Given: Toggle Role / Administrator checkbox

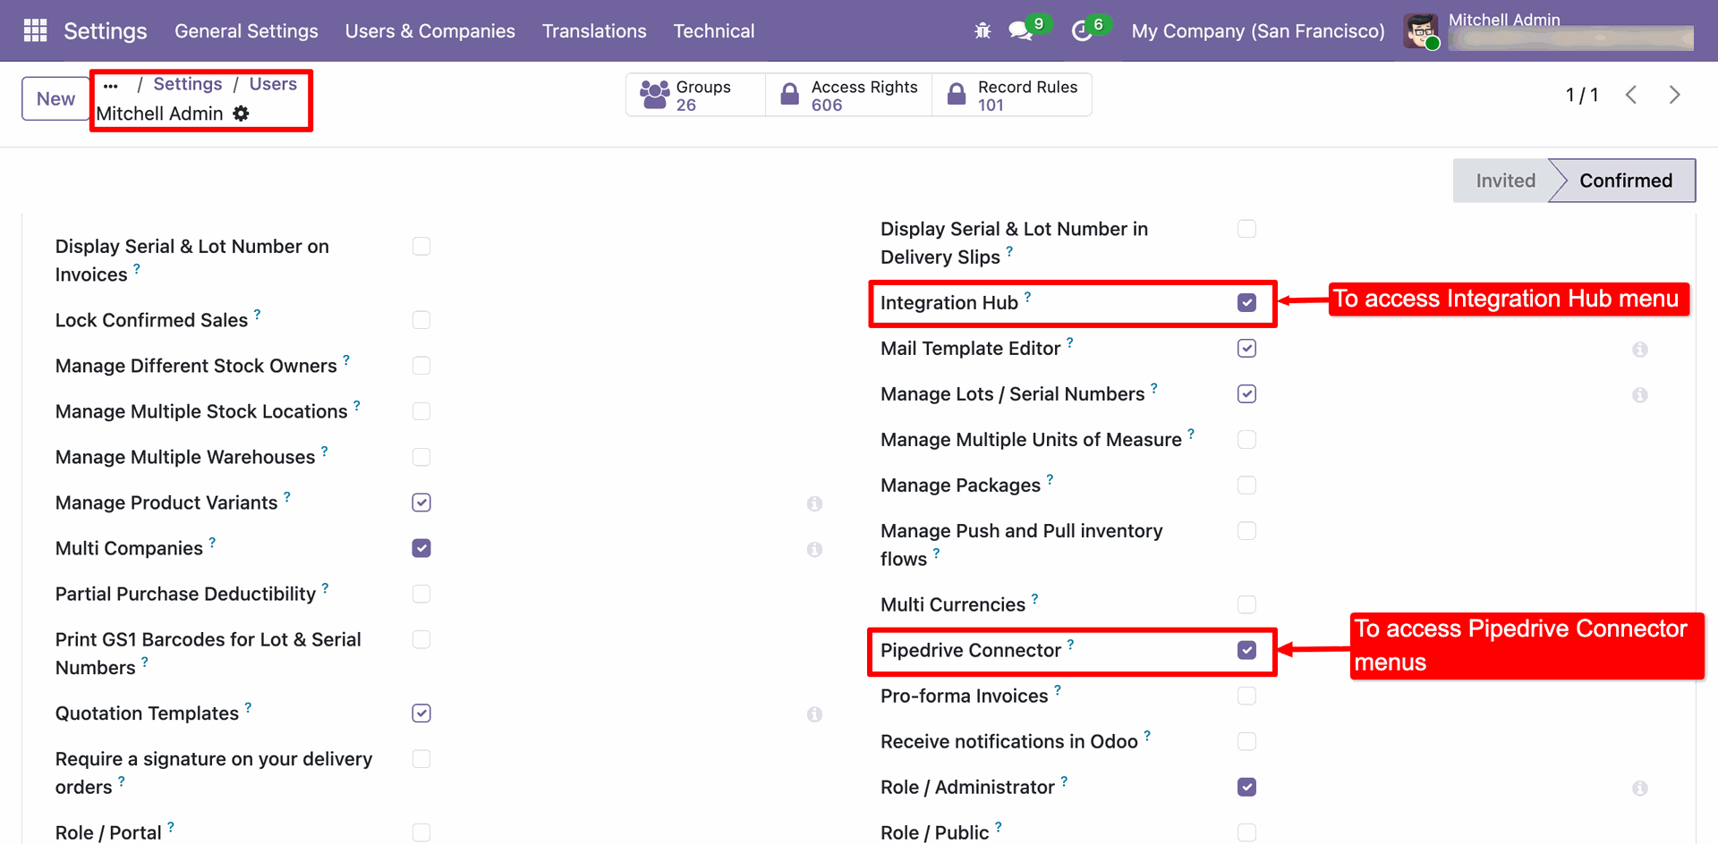Looking at the screenshot, I should pos(1246,787).
